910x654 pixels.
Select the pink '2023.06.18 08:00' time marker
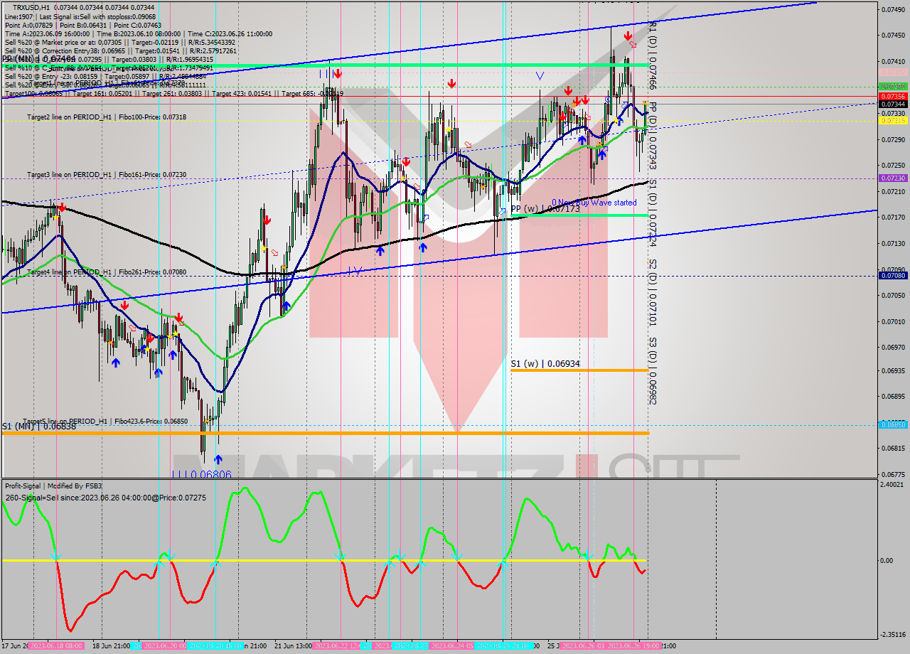coord(55,646)
